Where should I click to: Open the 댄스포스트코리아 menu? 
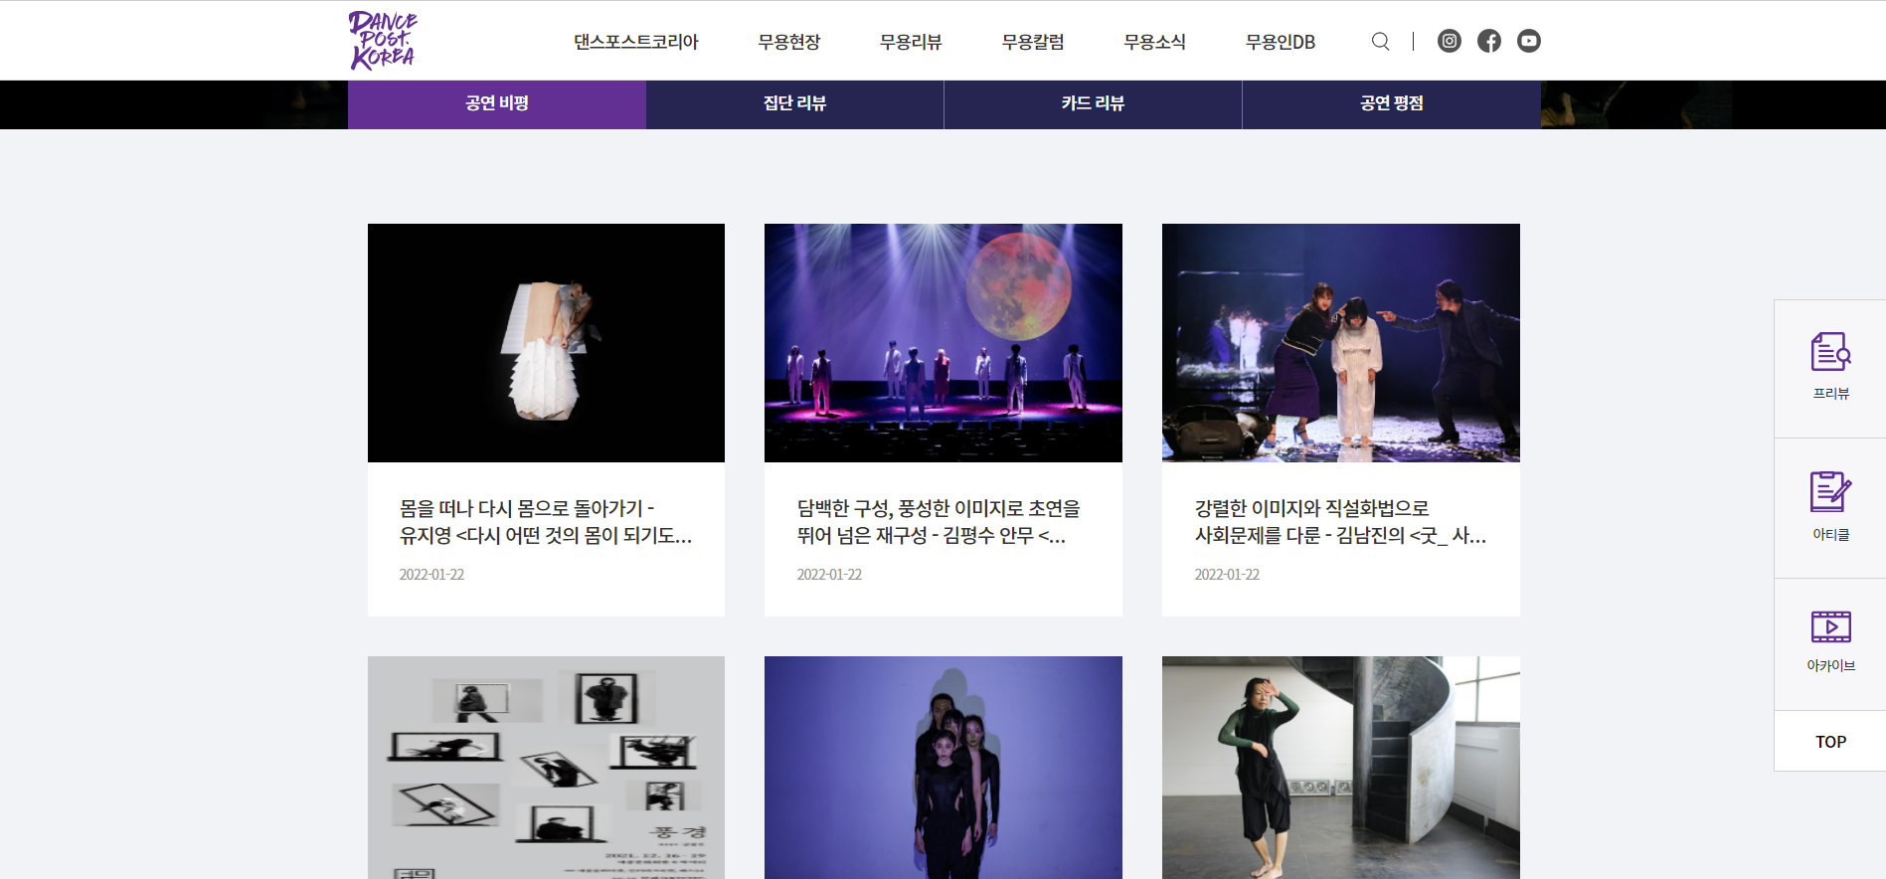635,42
